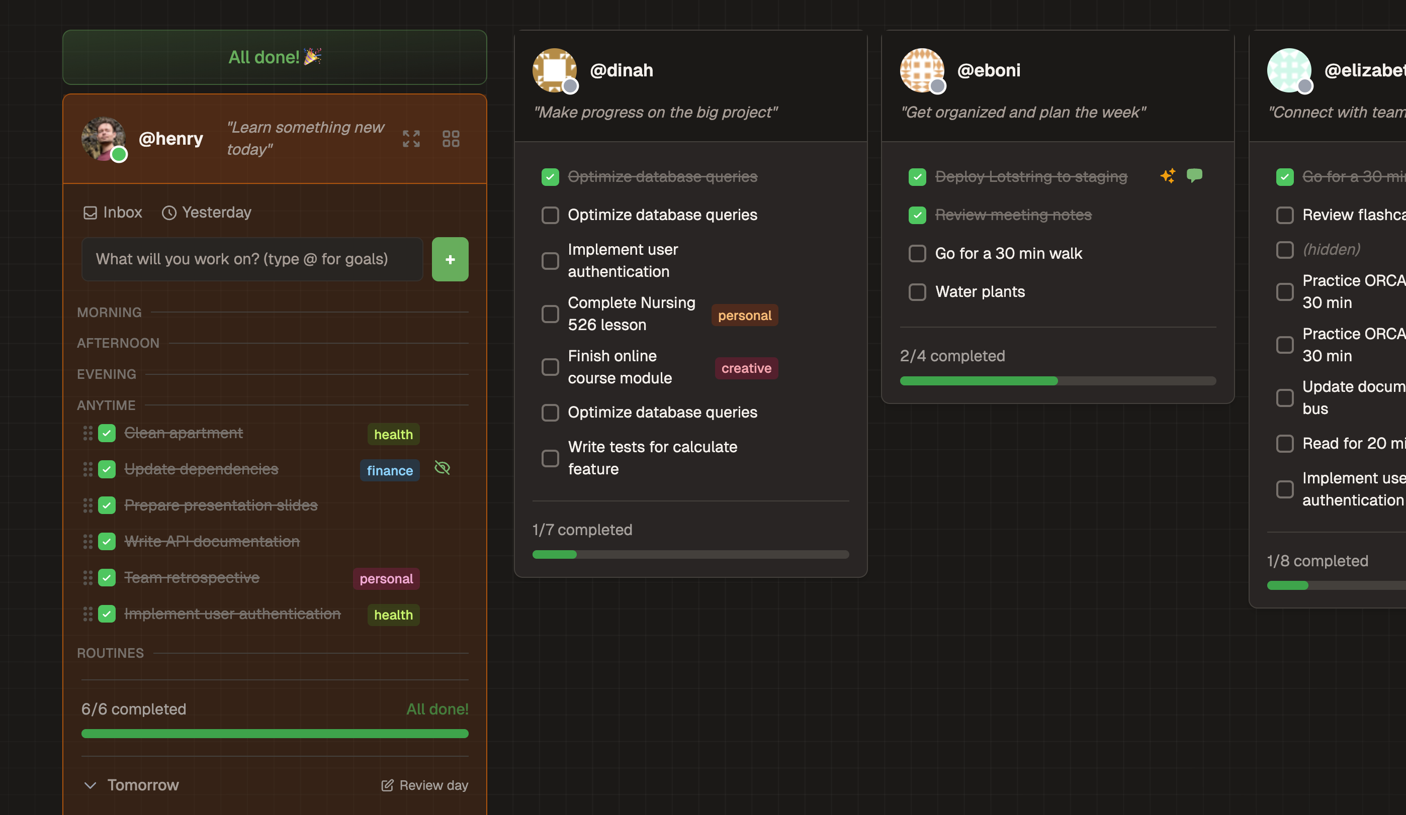Screen dimensions: 1406x815
Task: Switch @henry's card to grid view
Action: pyautogui.click(x=451, y=139)
